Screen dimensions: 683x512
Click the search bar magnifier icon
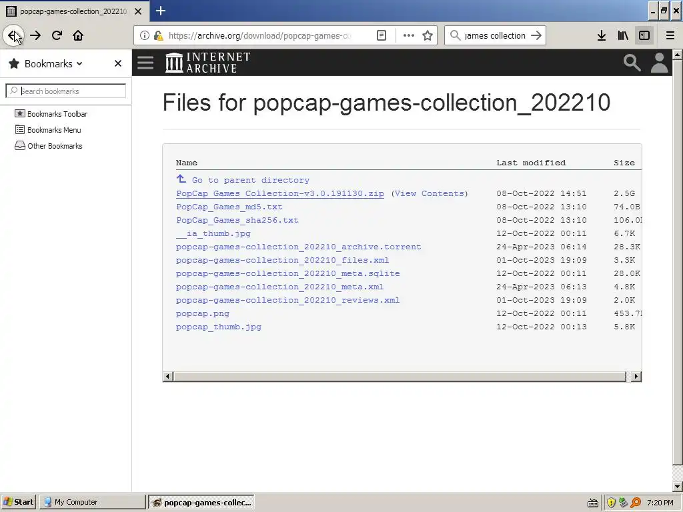(455, 35)
